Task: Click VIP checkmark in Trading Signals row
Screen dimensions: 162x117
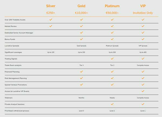Action: click(x=143, y=59)
